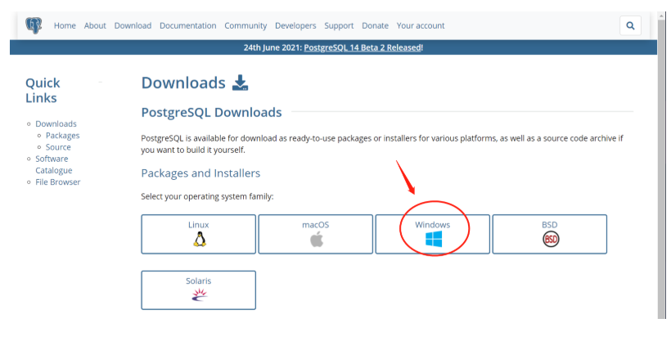Viewport: 671px width, 341px height.
Task: Click 'Select your operating system family:' text
Action: tap(207, 196)
